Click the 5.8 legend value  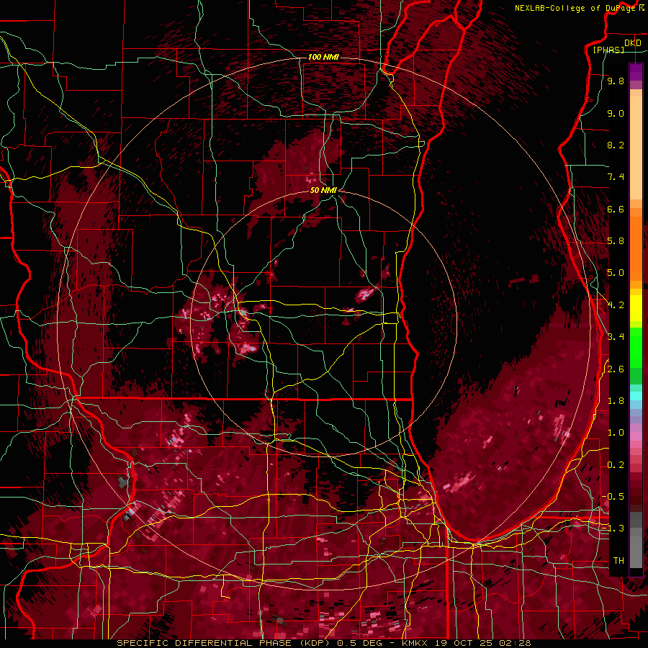click(x=616, y=241)
